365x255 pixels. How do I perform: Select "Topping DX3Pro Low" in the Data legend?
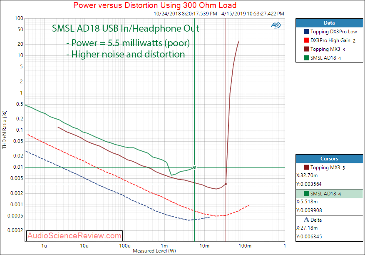tap(333, 32)
